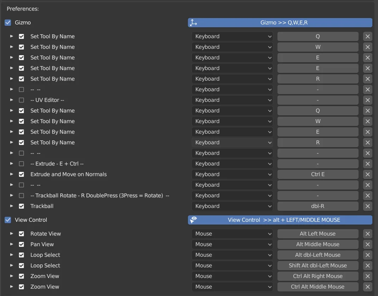Remove the Pan View keymap entry

click(x=367, y=244)
